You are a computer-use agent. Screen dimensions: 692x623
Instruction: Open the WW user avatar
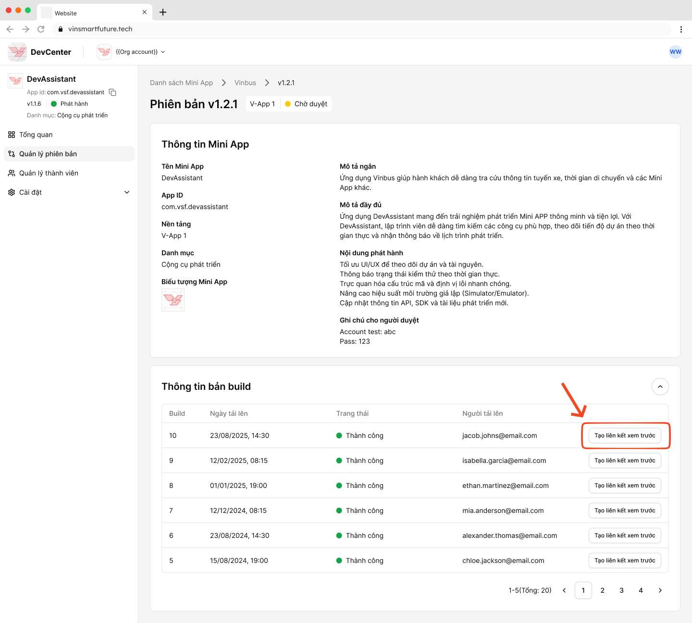(x=676, y=52)
